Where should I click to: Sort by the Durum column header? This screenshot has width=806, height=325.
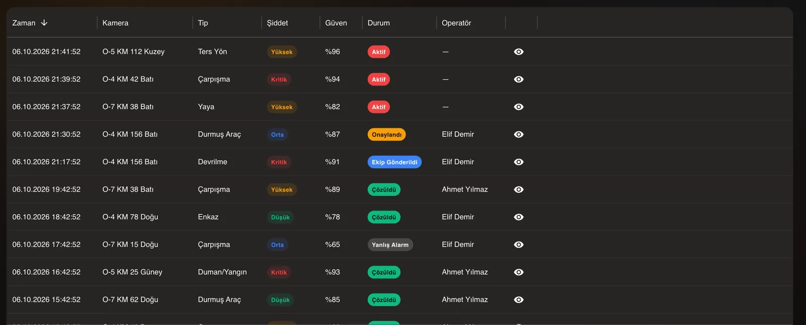pos(379,23)
